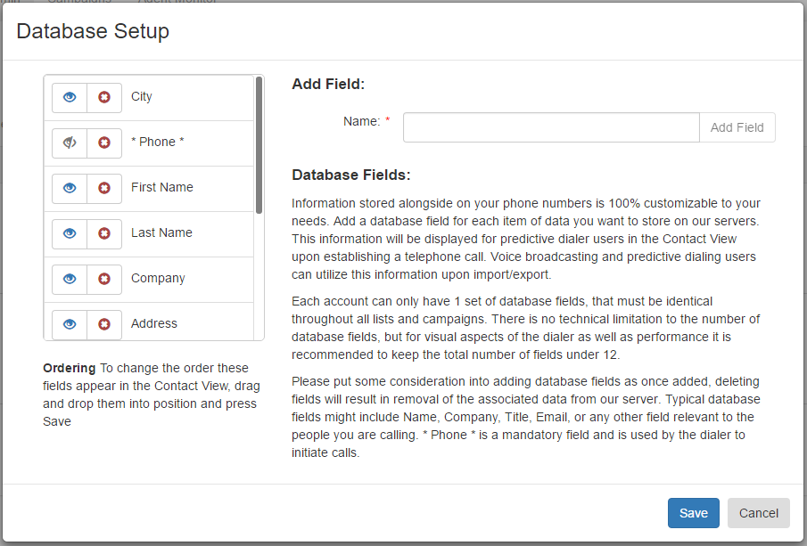Image resolution: width=807 pixels, height=546 pixels.
Task: Save the database setup
Action: (693, 513)
